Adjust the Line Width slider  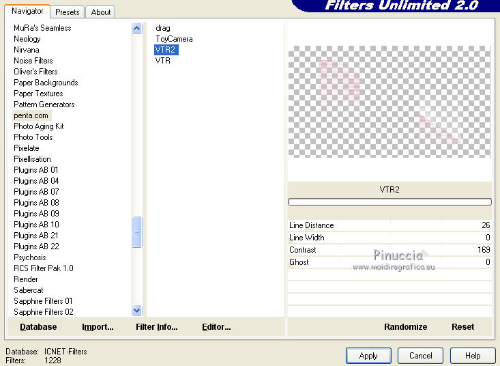(x=389, y=238)
